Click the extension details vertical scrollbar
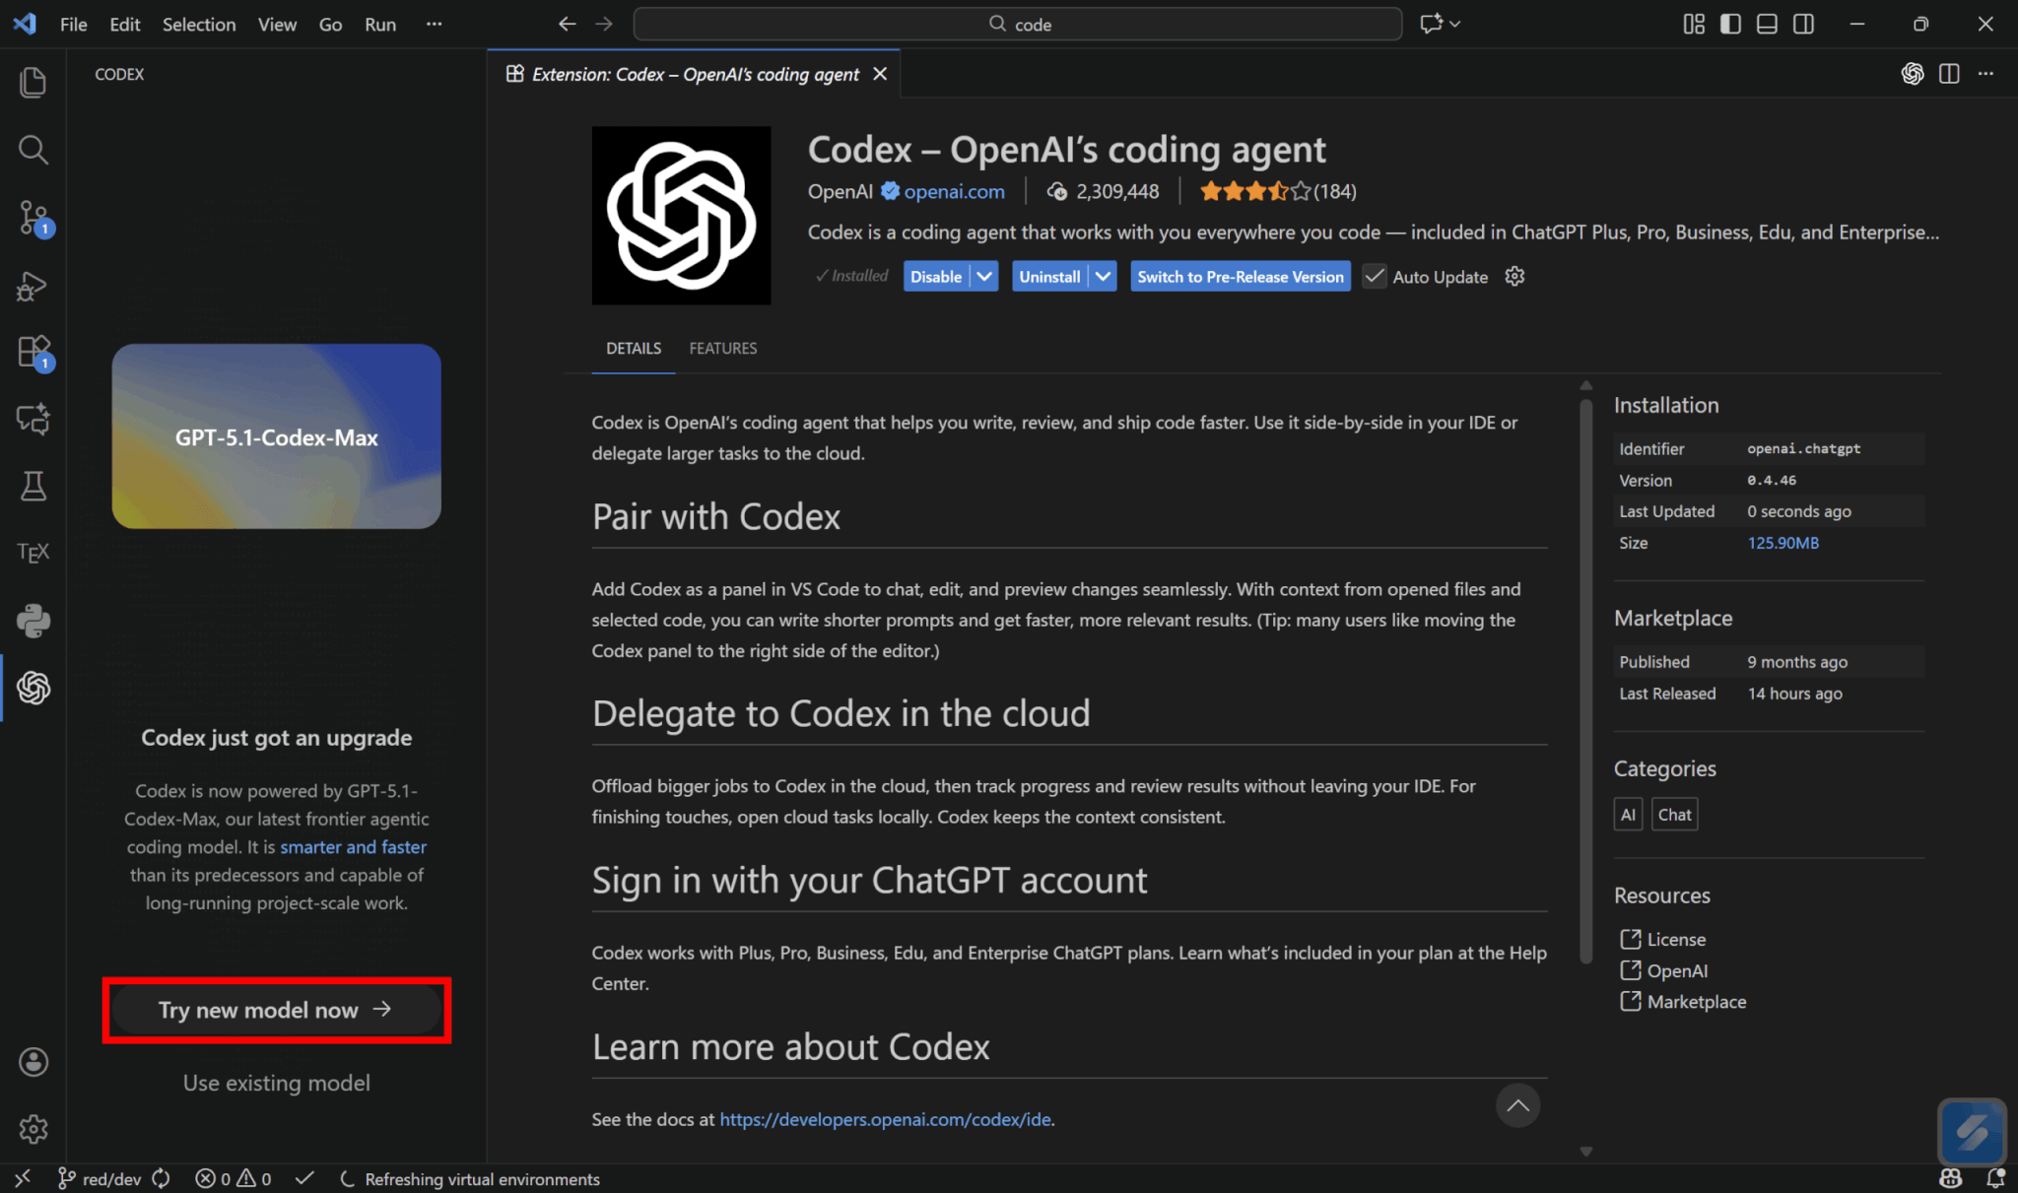 click(x=1585, y=680)
